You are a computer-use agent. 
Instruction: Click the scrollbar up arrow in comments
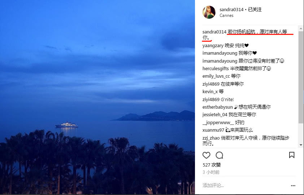(x=301, y=28)
